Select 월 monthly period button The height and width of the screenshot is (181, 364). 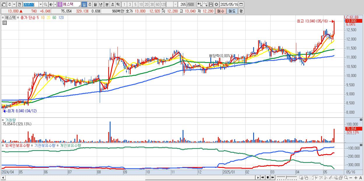[x=95, y=4]
